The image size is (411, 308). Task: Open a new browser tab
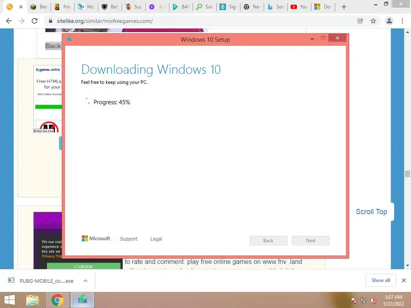click(344, 7)
